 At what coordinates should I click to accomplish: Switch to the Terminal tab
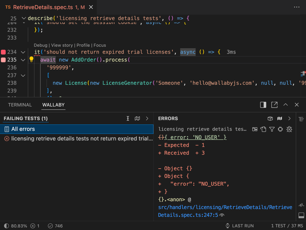[20, 105]
